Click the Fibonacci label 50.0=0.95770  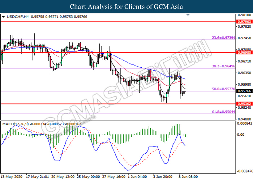[223, 89]
